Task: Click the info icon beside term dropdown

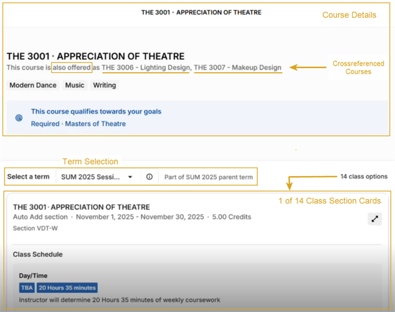Action: [x=149, y=177]
